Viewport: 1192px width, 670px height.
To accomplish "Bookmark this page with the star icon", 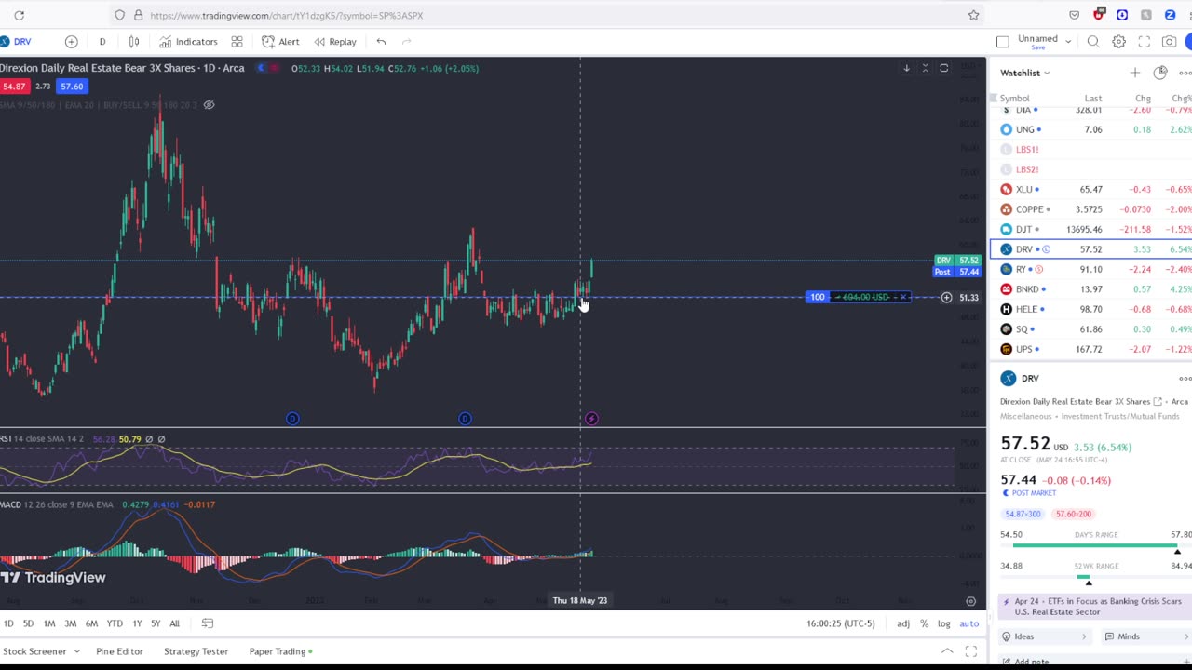I will click(x=973, y=15).
